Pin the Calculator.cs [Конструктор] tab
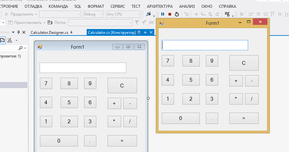This screenshot has height=152, width=289. [145, 32]
